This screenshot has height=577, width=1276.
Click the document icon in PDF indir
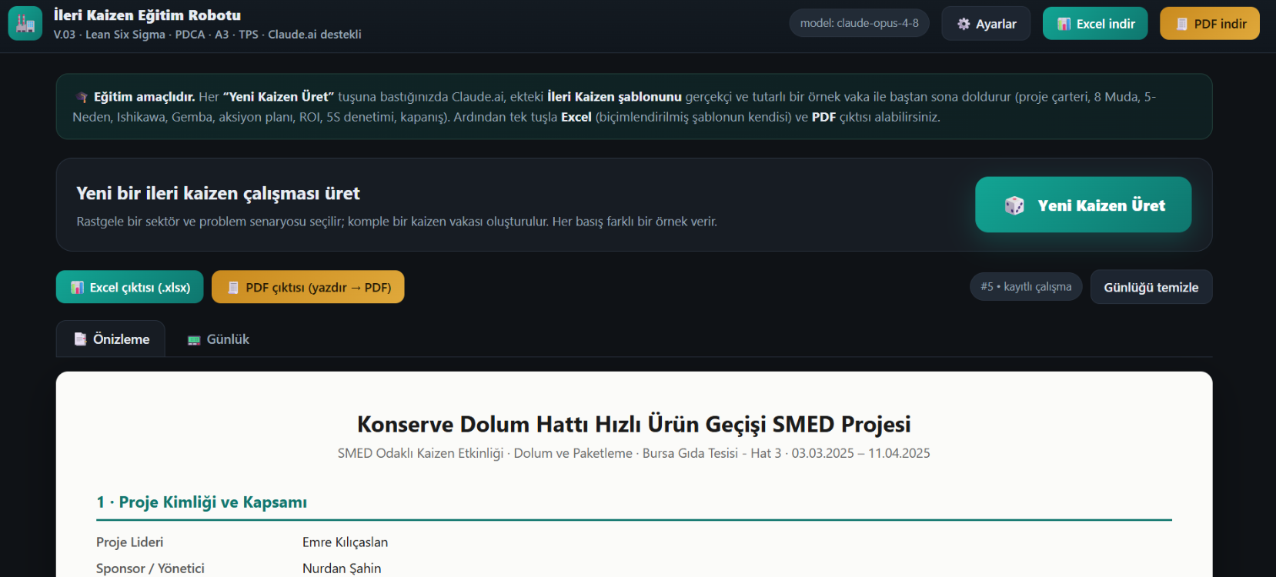pyautogui.click(x=1182, y=24)
